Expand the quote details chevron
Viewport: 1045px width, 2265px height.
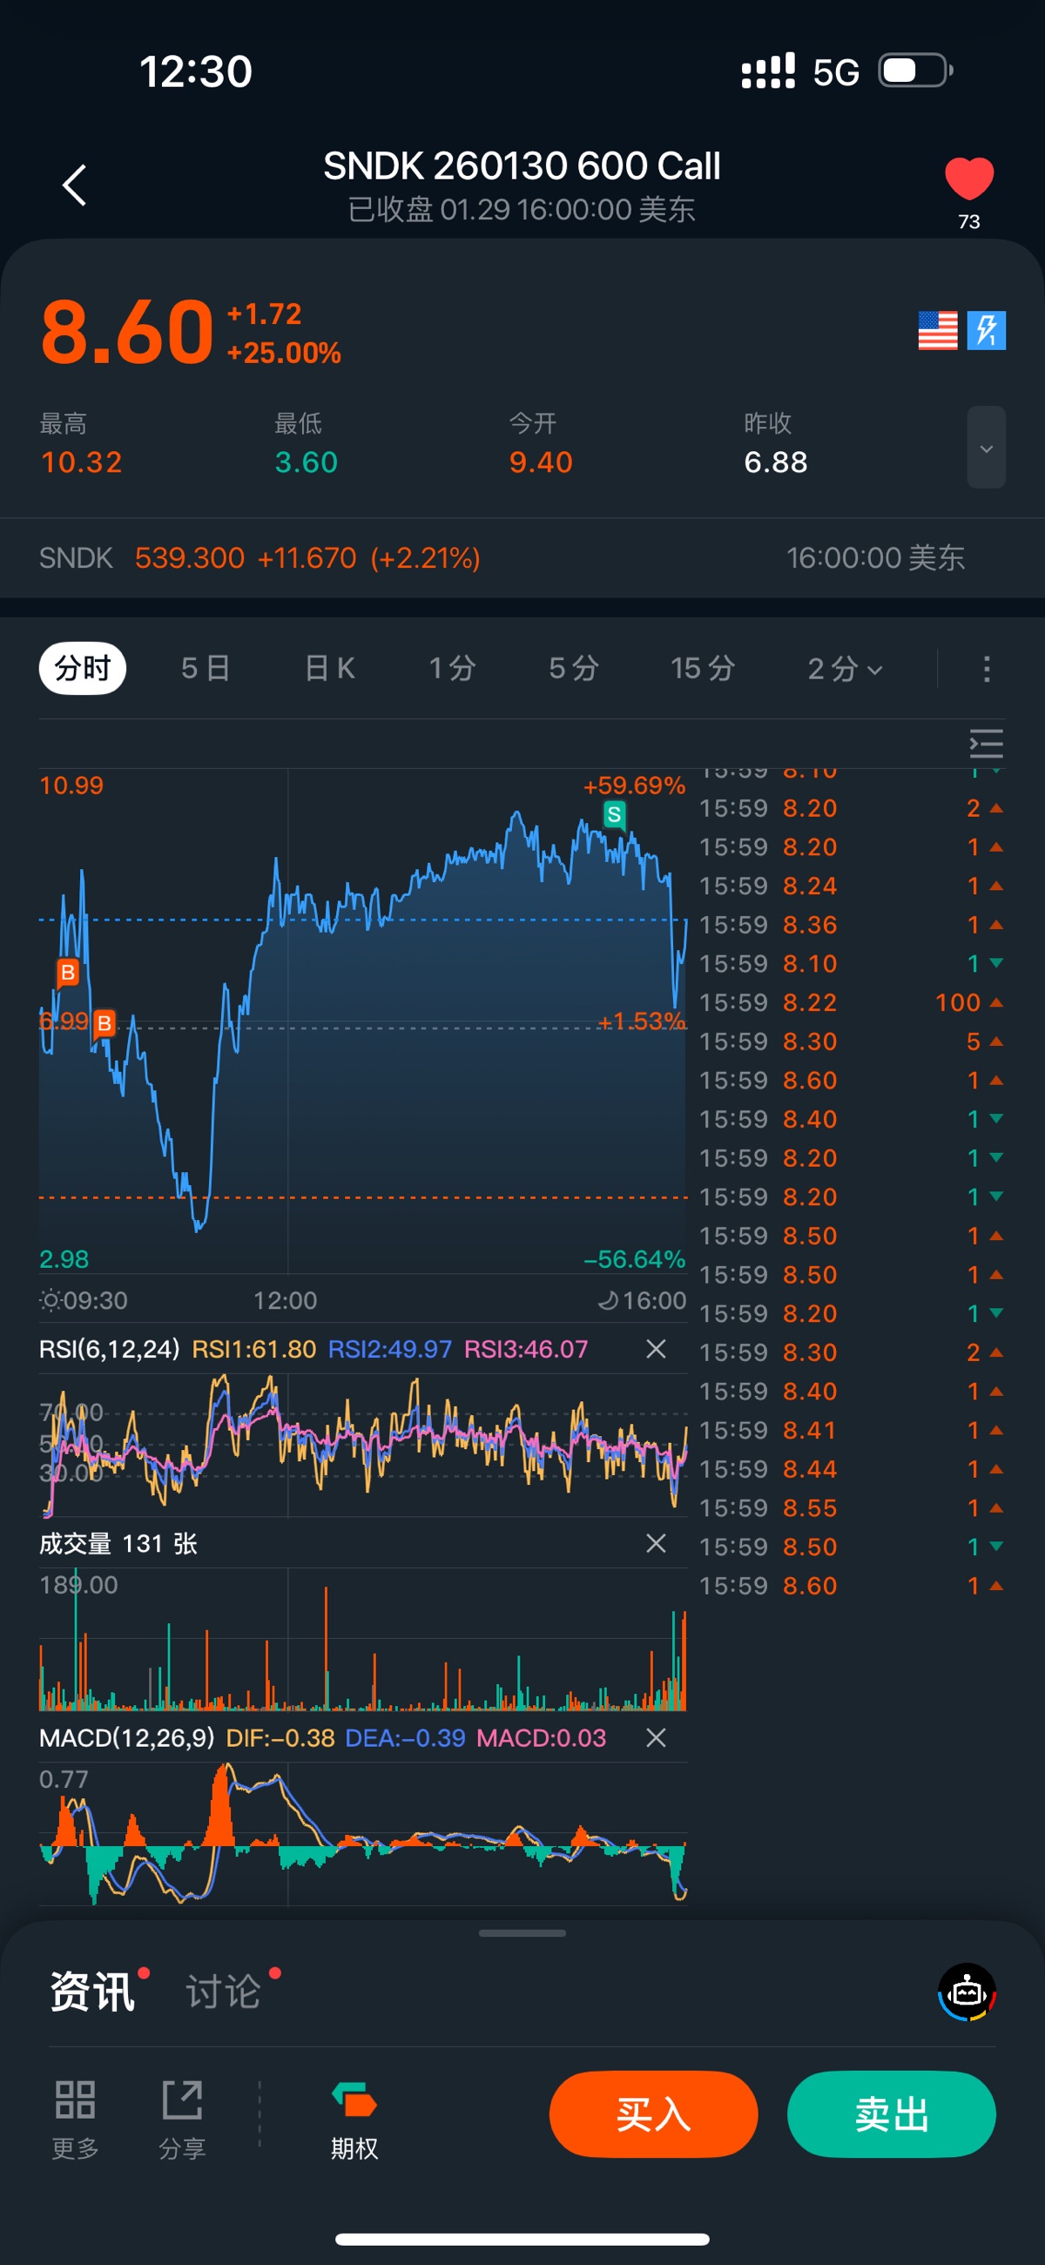pyautogui.click(x=986, y=448)
